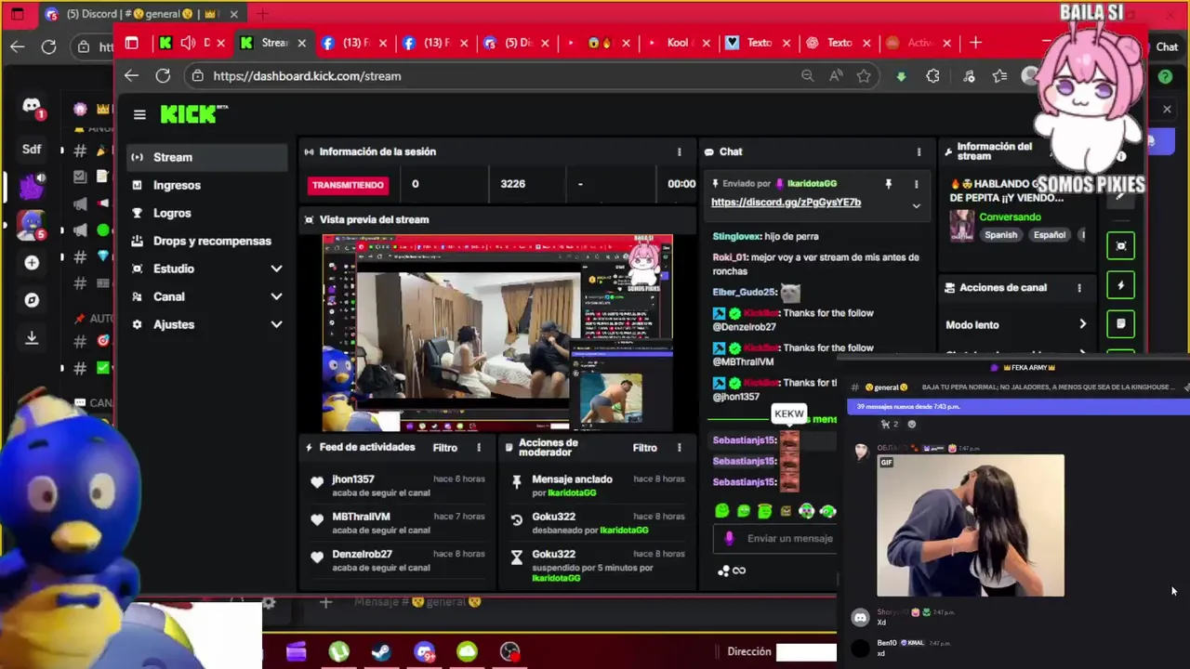Open the Stream page in Kick sidebar
Screen dimensions: 1190x669
[x=206, y=157]
